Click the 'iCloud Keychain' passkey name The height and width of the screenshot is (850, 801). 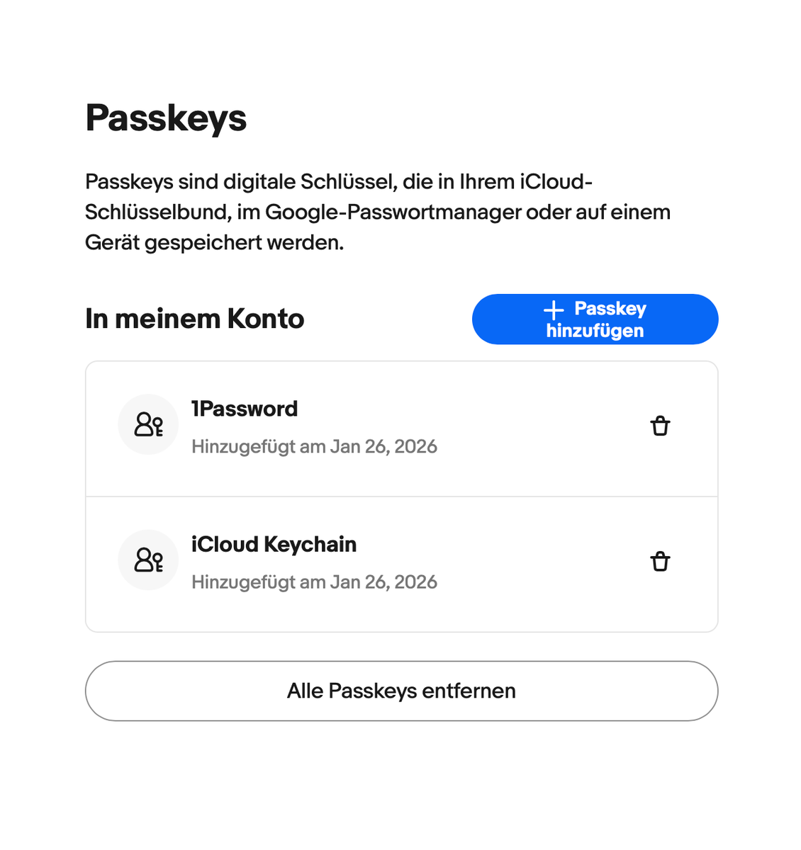pos(274,544)
